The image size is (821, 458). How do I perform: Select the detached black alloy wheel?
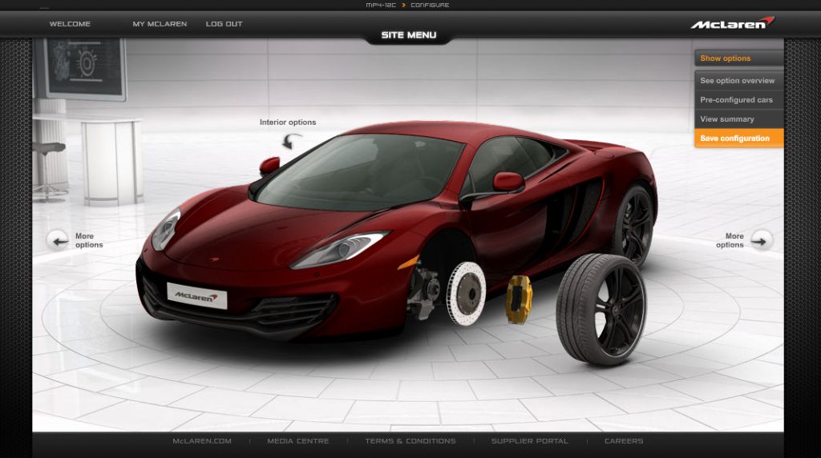(x=601, y=308)
